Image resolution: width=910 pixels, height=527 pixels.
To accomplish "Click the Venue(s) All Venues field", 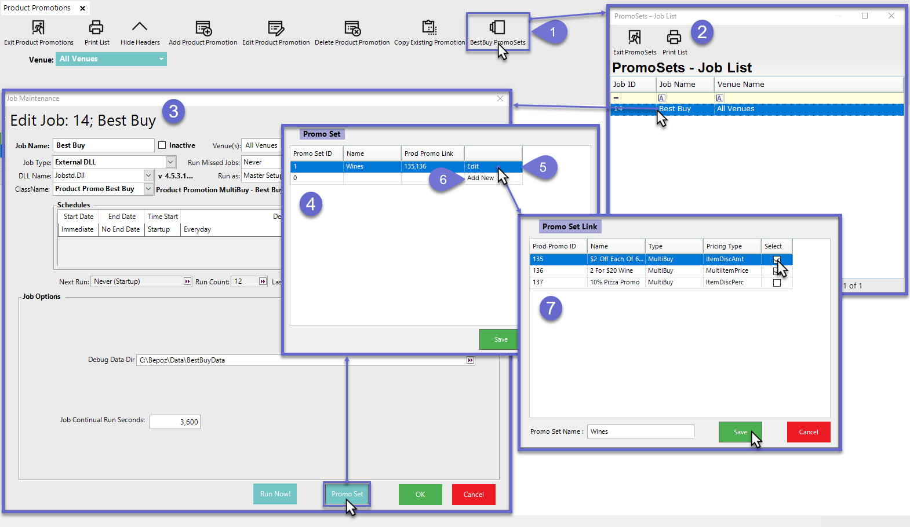I will tap(262, 145).
